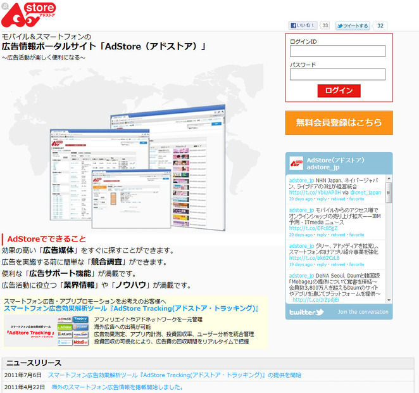Click the green AdMaker logo in the banner
Viewport: 419px width, 393px height.
(65, 327)
